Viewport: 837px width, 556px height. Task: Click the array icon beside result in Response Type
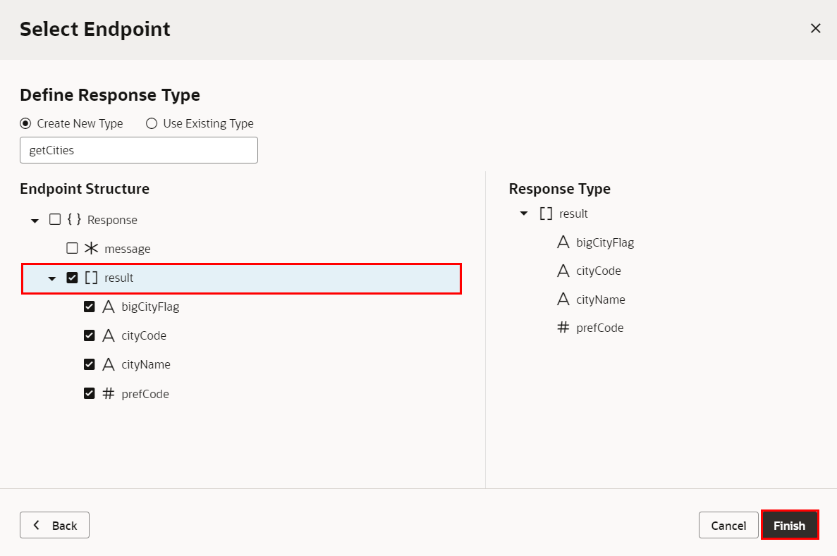click(546, 214)
